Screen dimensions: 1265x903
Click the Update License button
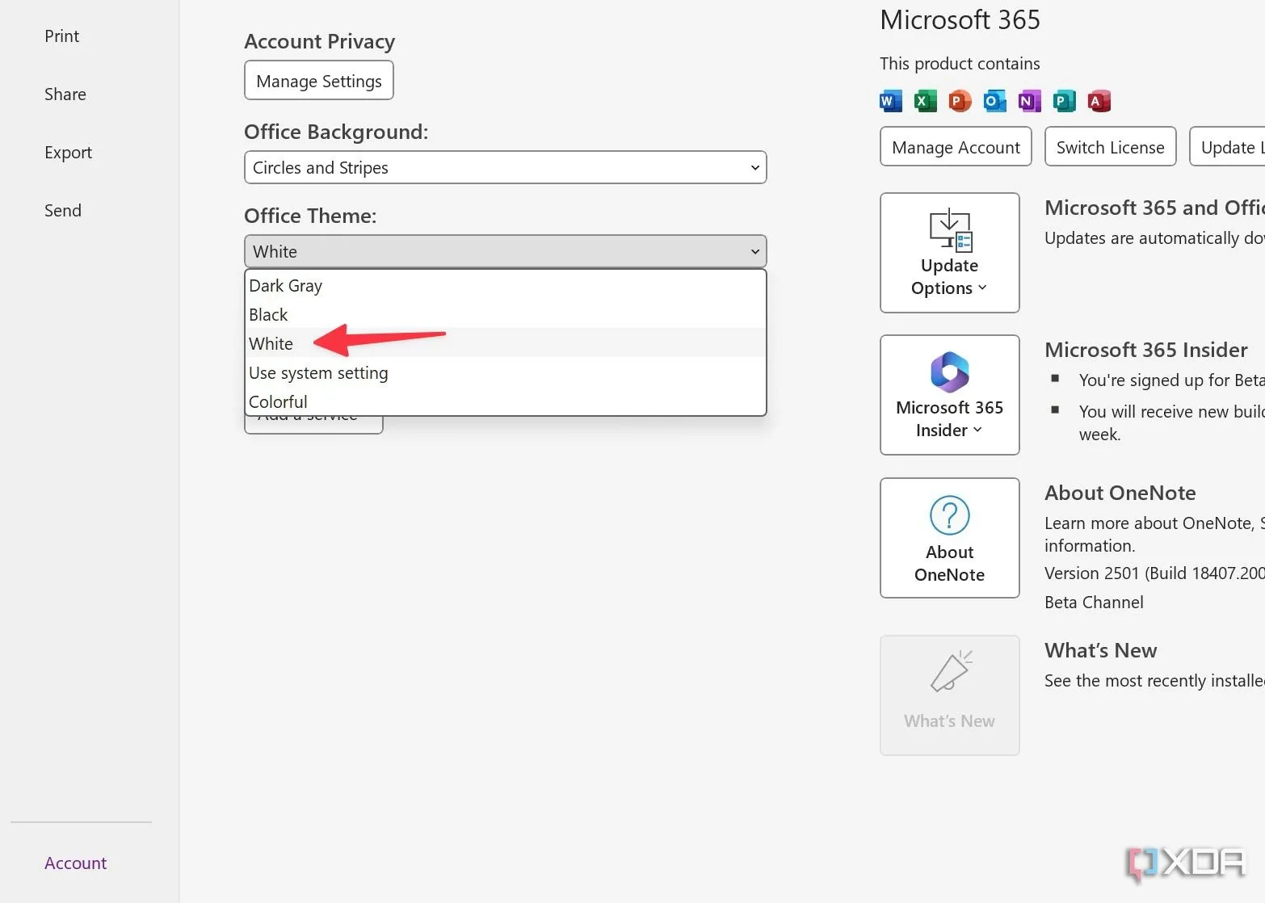[1228, 147]
